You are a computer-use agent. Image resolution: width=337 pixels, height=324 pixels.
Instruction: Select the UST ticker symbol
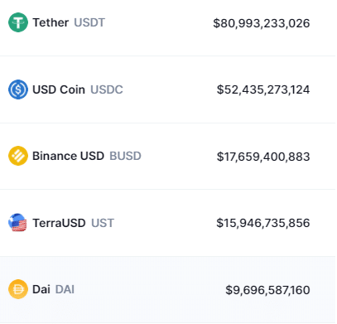pos(103,223)
